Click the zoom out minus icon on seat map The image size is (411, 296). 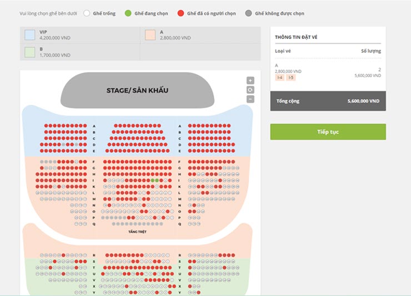250,99
